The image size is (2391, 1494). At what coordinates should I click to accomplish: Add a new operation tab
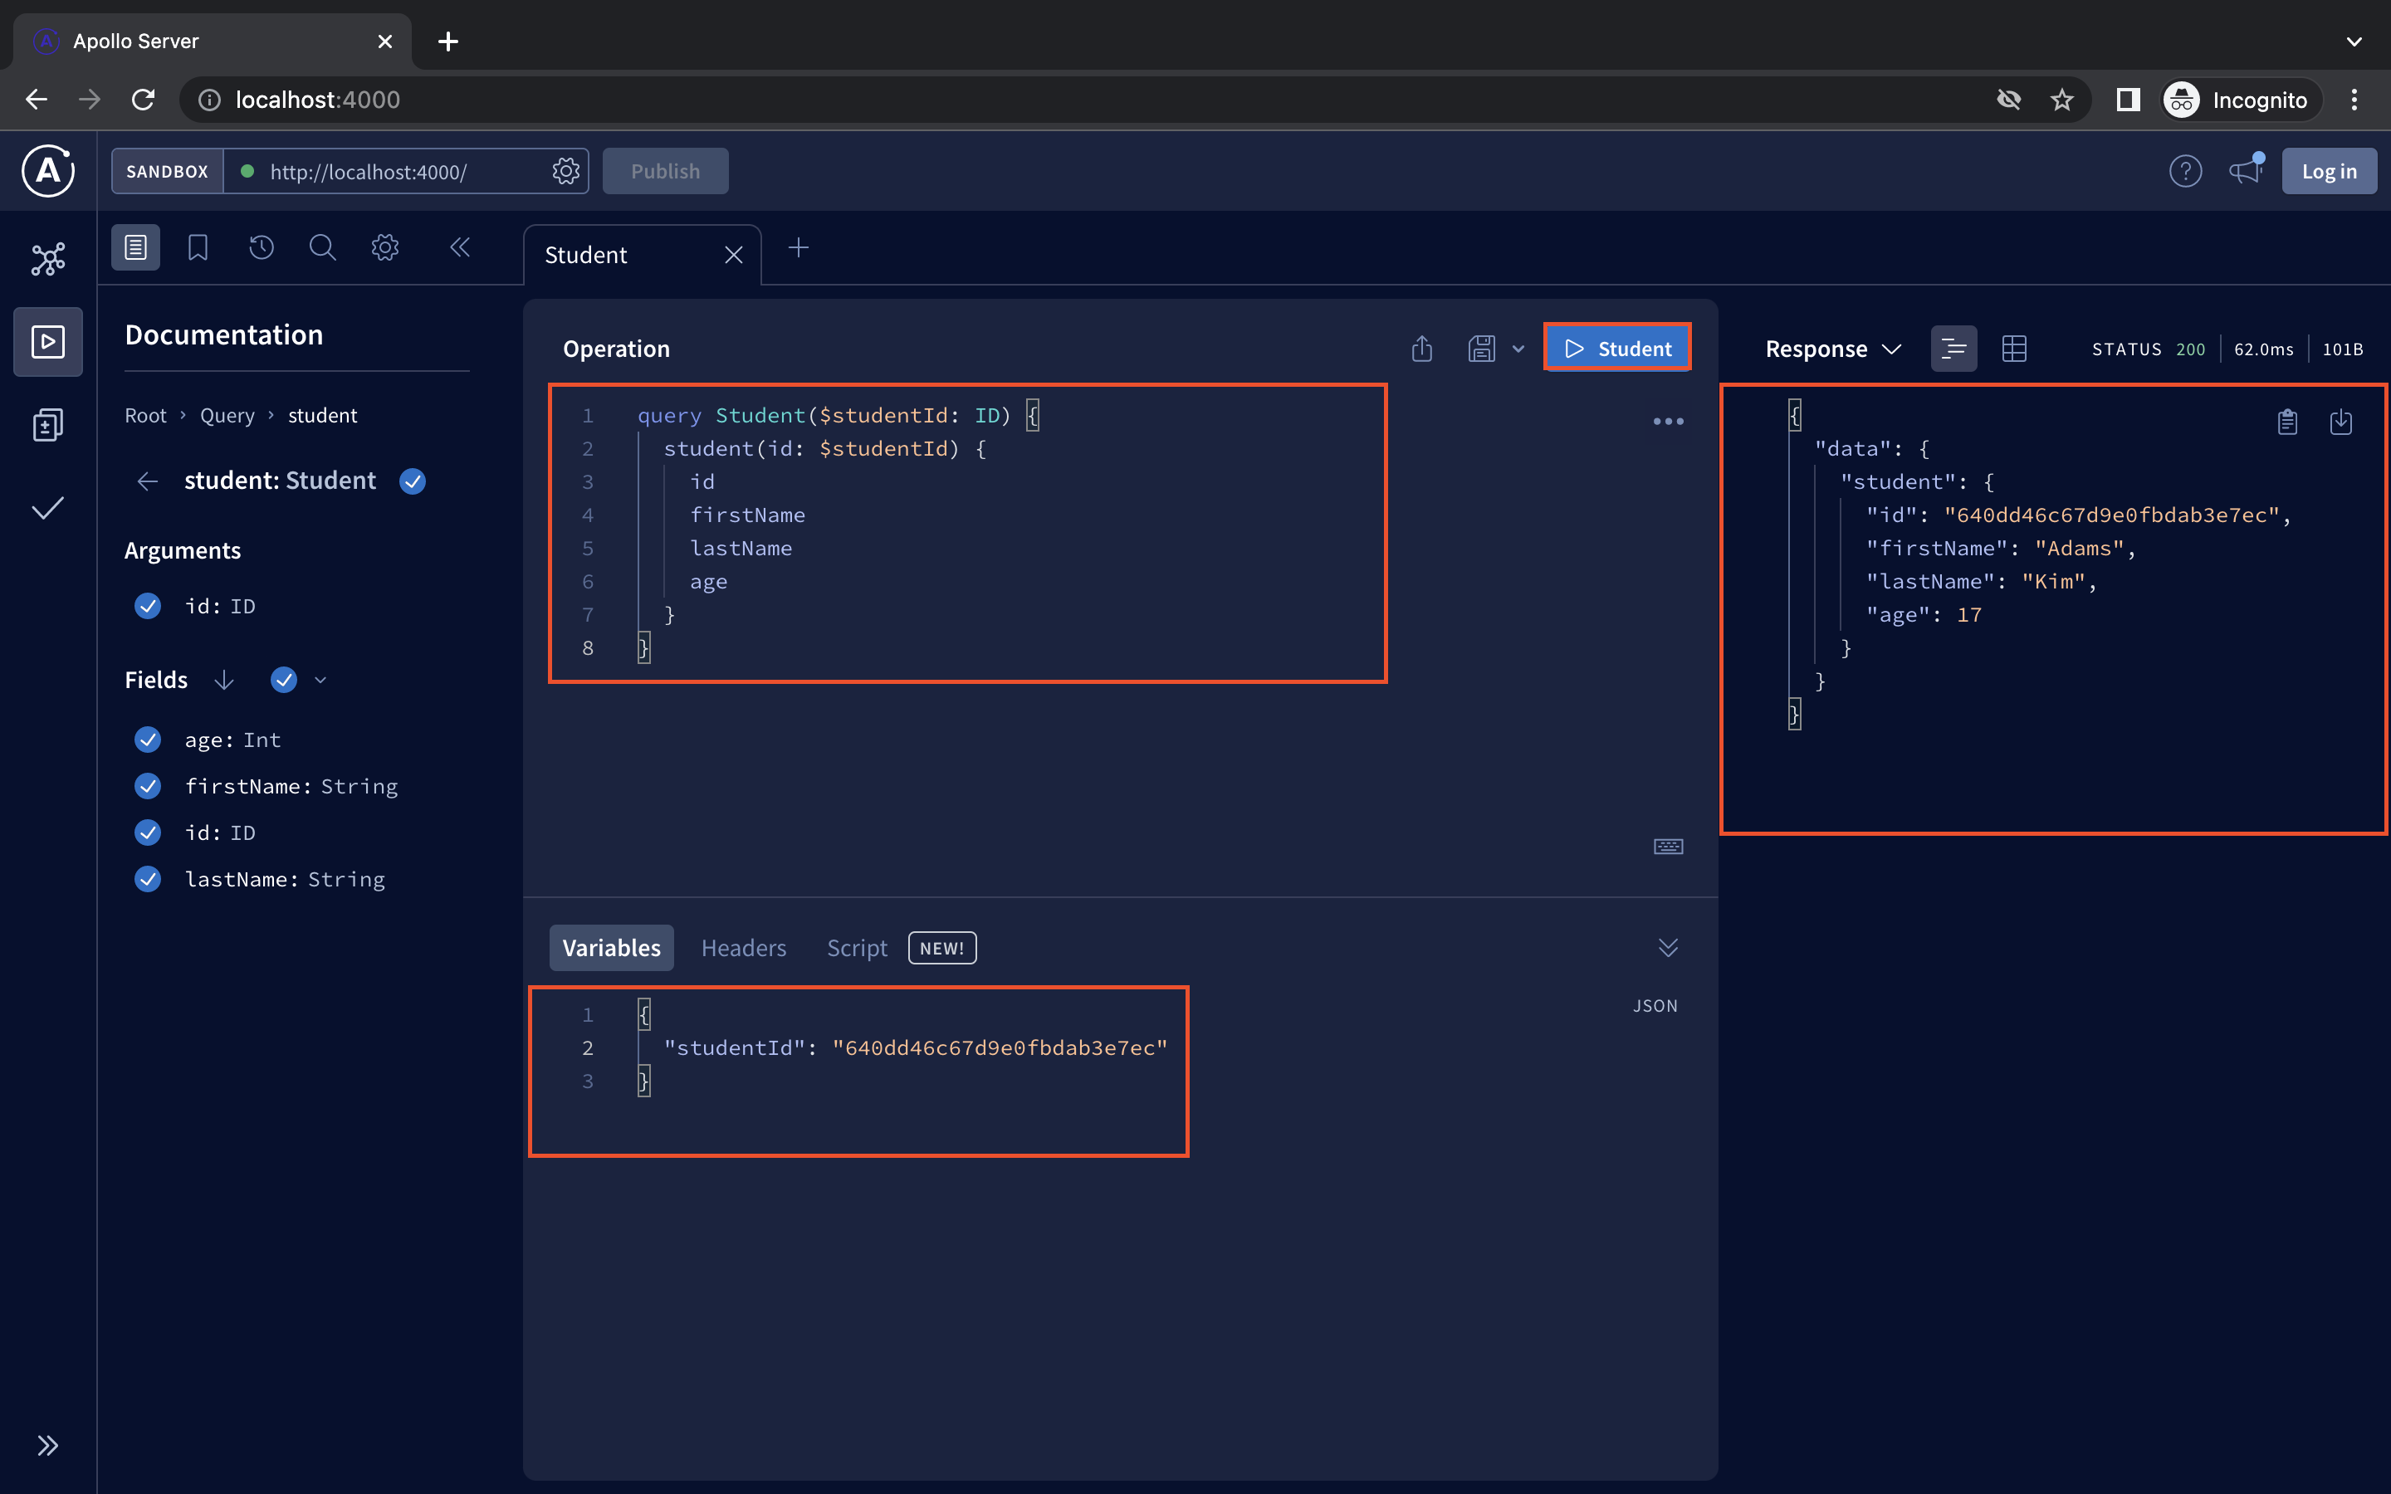pyautogui.click(x=799, y=248)
